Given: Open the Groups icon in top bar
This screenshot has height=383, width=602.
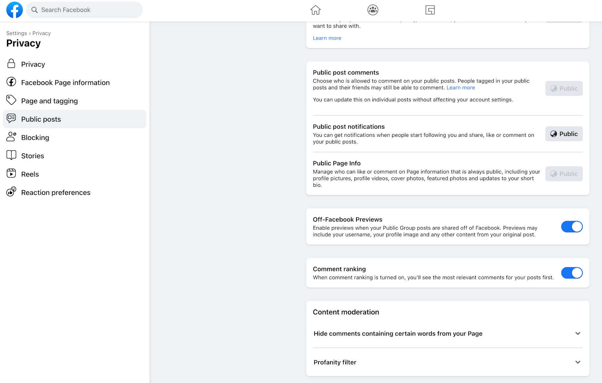Looking at the screenshot, I should point(373,10).
